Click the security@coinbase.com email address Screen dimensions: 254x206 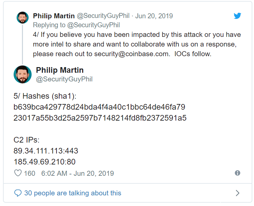131,54
